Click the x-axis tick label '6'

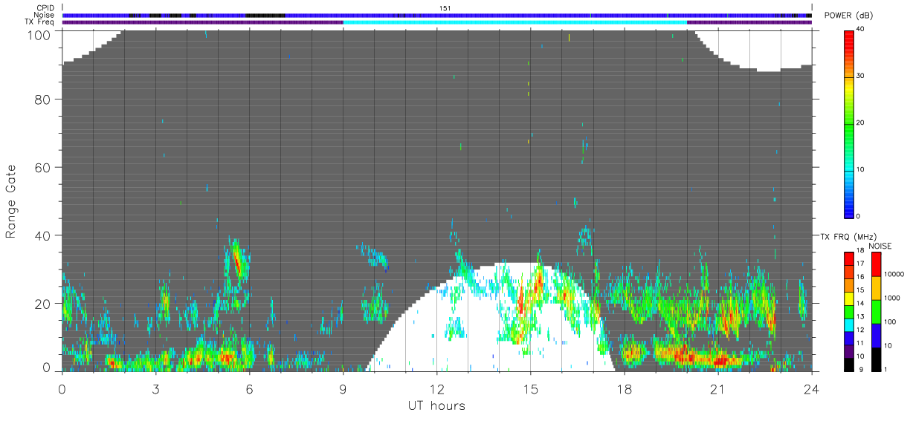click(x=249, y=388)
